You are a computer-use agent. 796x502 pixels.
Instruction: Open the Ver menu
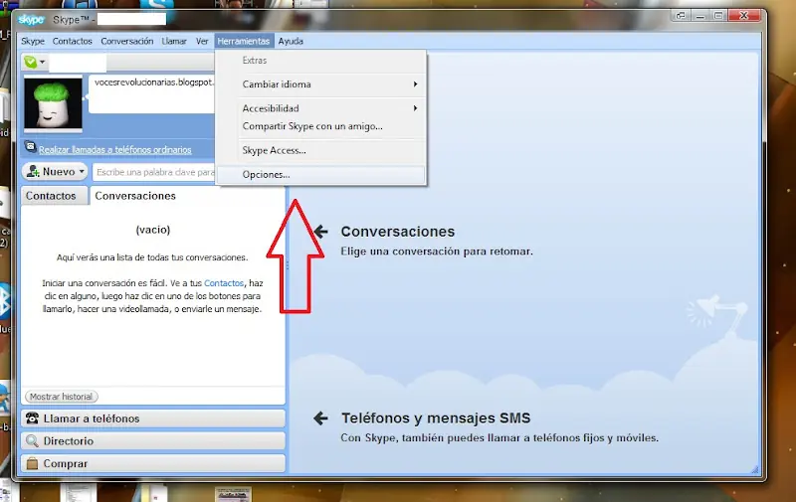click(202, 41)
